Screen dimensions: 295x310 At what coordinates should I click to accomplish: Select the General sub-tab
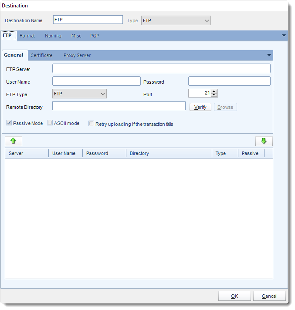tap(15, 55)
